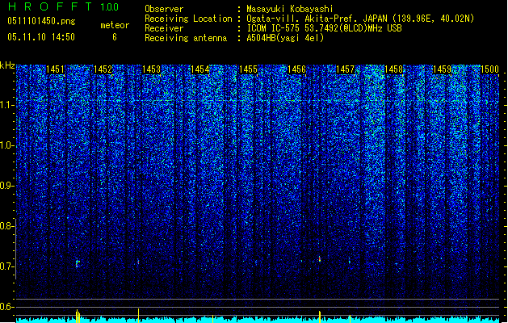Click the 1451 time marker

pyautogui.click(x=55, y=69)
